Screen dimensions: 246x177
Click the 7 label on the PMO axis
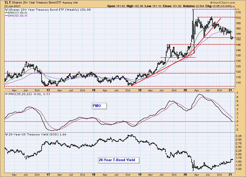(238, 93)
